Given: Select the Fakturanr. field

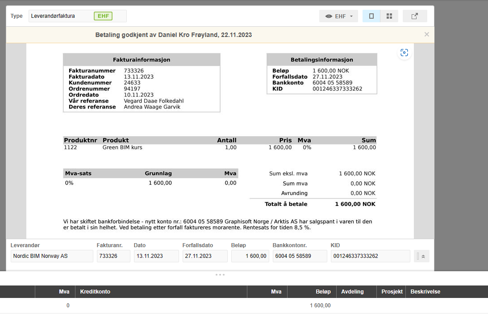Looking at the screenshot, I should pyautogui.click(x=113, y=256).
